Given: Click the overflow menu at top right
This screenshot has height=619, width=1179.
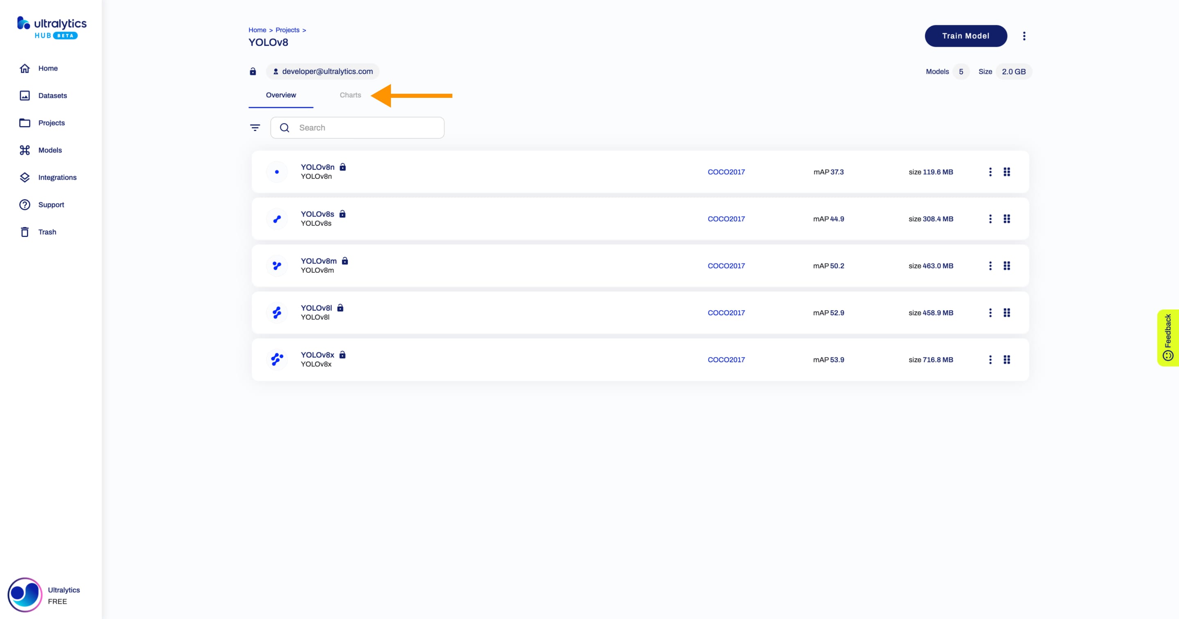Looking at the screenshot, I should tap(1024, 36).
